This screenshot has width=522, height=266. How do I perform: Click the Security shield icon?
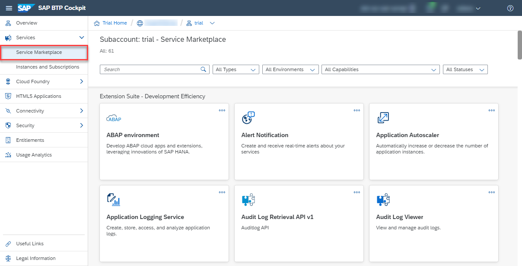pyautogui.click(x=8, y=125)
